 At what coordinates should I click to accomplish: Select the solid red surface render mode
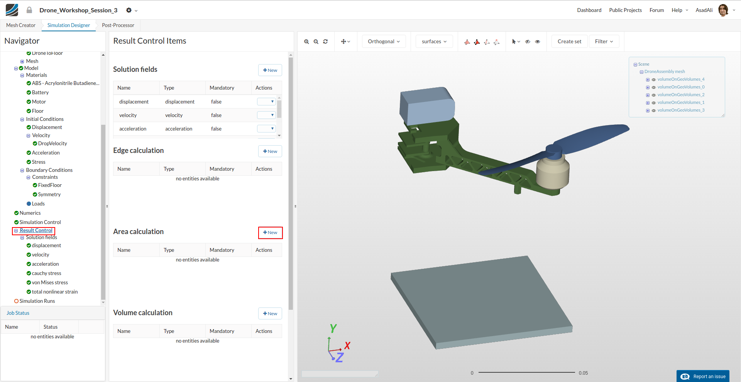477,42
